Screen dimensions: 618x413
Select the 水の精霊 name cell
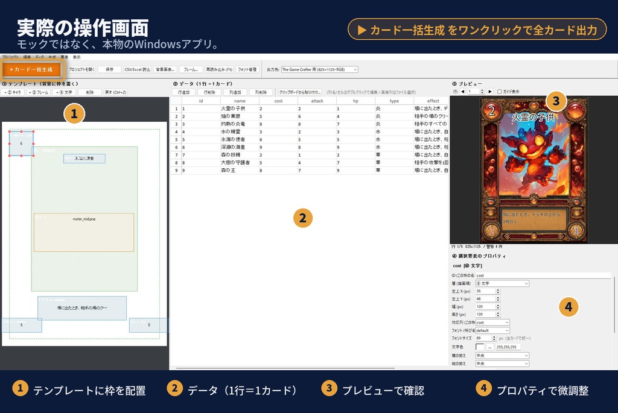240,131
